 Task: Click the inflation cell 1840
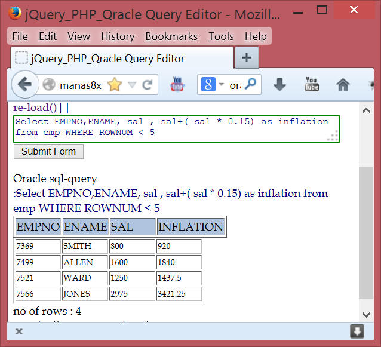tap(179, 262)
